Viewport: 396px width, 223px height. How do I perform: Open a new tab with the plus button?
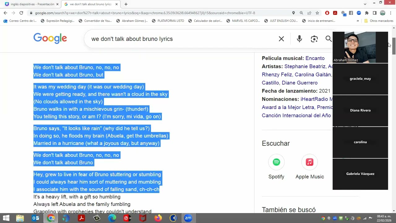126,4
